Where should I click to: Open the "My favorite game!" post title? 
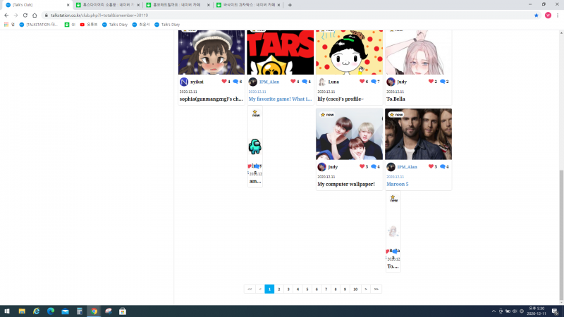(x=279, y=99)
